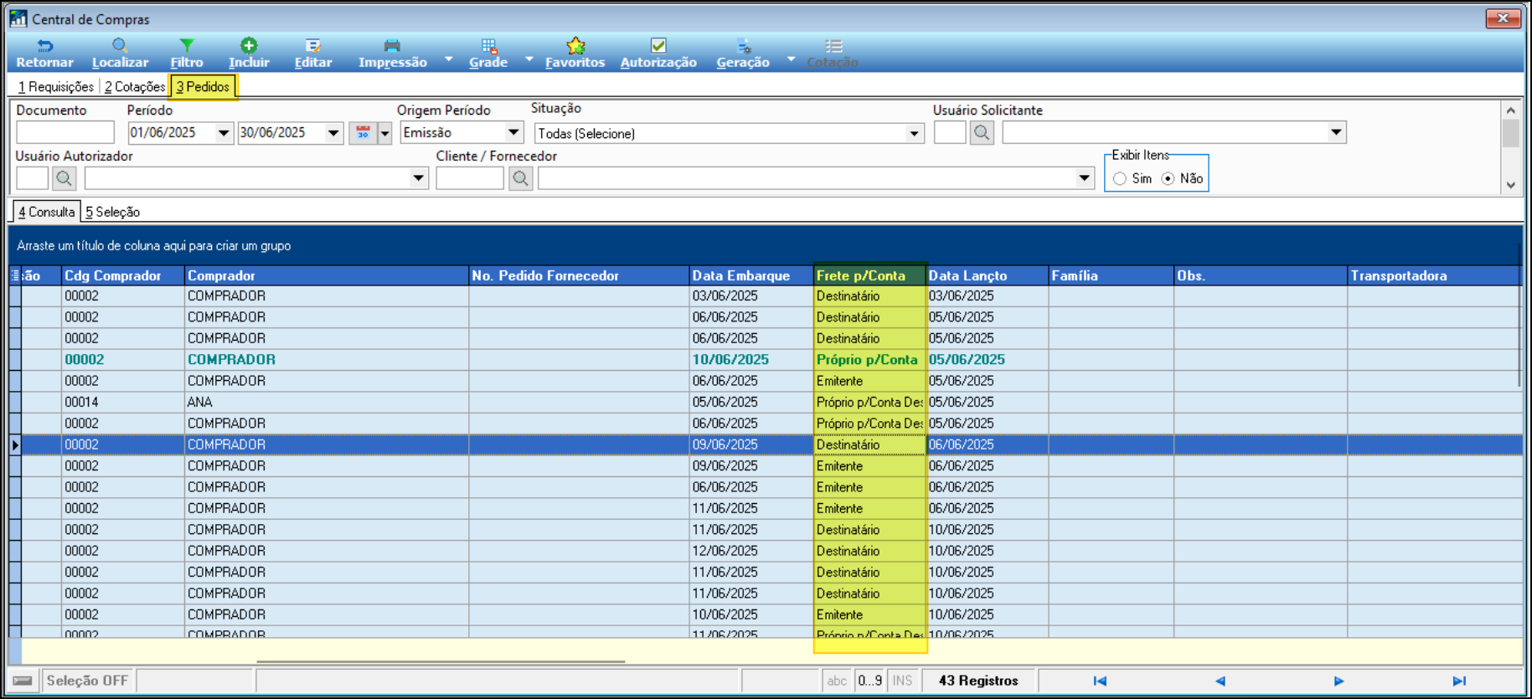Open Editar to edit the order

point(313,54)
